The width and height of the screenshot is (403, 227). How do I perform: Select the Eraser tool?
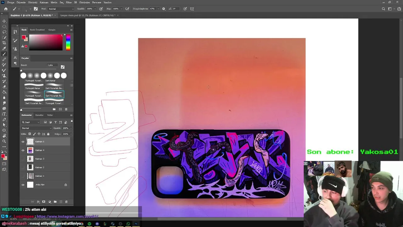pos(4,87)
